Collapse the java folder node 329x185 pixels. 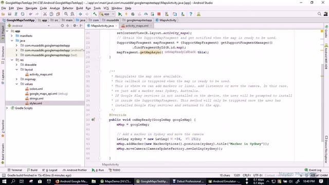coord(12,41)
